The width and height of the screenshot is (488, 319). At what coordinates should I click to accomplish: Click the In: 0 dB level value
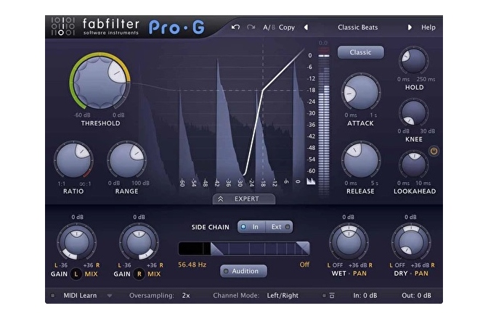[x=365, y=296]
